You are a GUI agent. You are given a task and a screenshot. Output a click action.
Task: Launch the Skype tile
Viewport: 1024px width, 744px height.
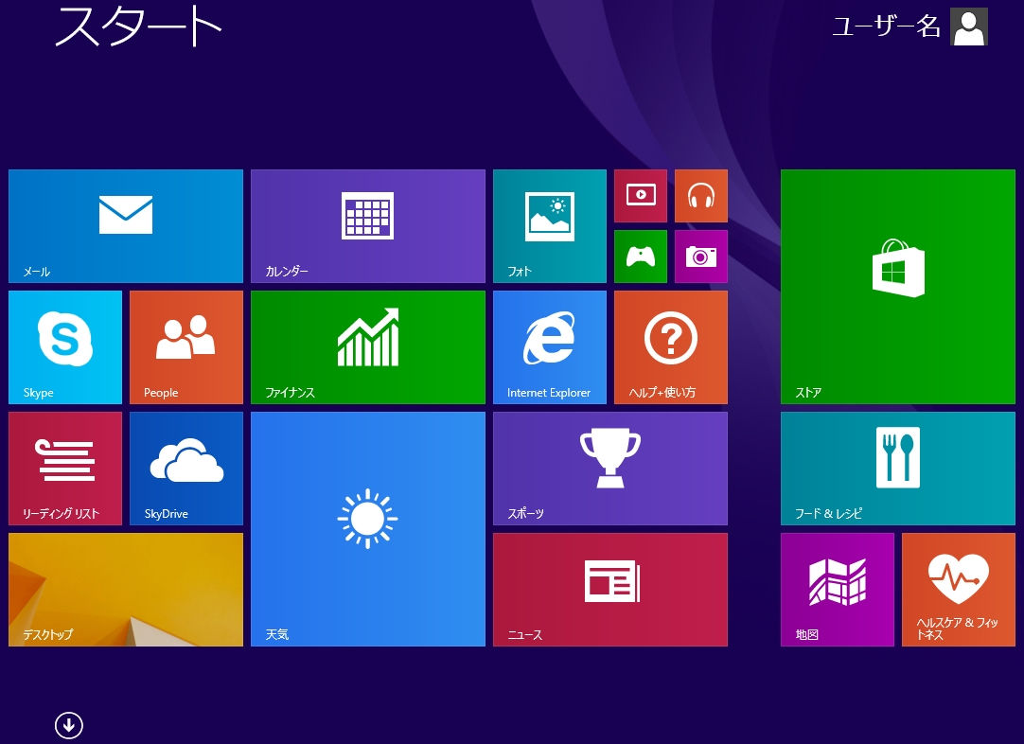tap(65, 346)
